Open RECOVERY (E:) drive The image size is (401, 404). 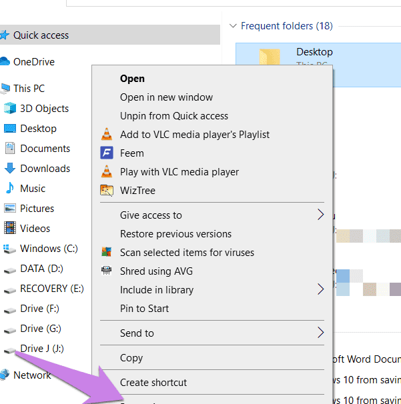pyautogui.click(x=52, y=288)
